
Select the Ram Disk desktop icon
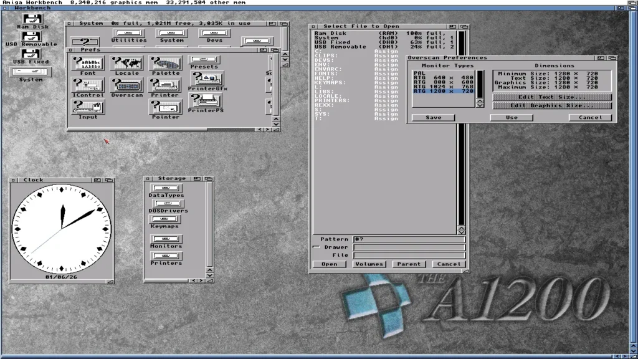click(x=32, y=21)
